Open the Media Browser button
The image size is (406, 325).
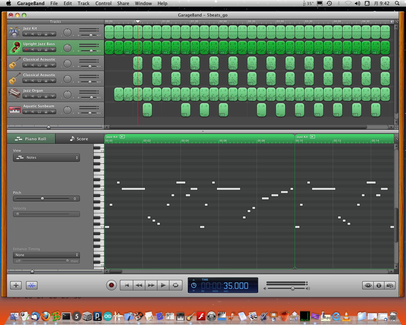point(390,285)
